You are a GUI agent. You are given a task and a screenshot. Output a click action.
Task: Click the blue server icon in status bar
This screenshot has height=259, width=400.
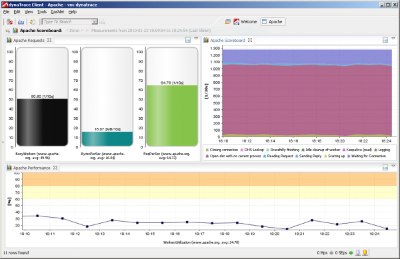[x=358, y=252]
